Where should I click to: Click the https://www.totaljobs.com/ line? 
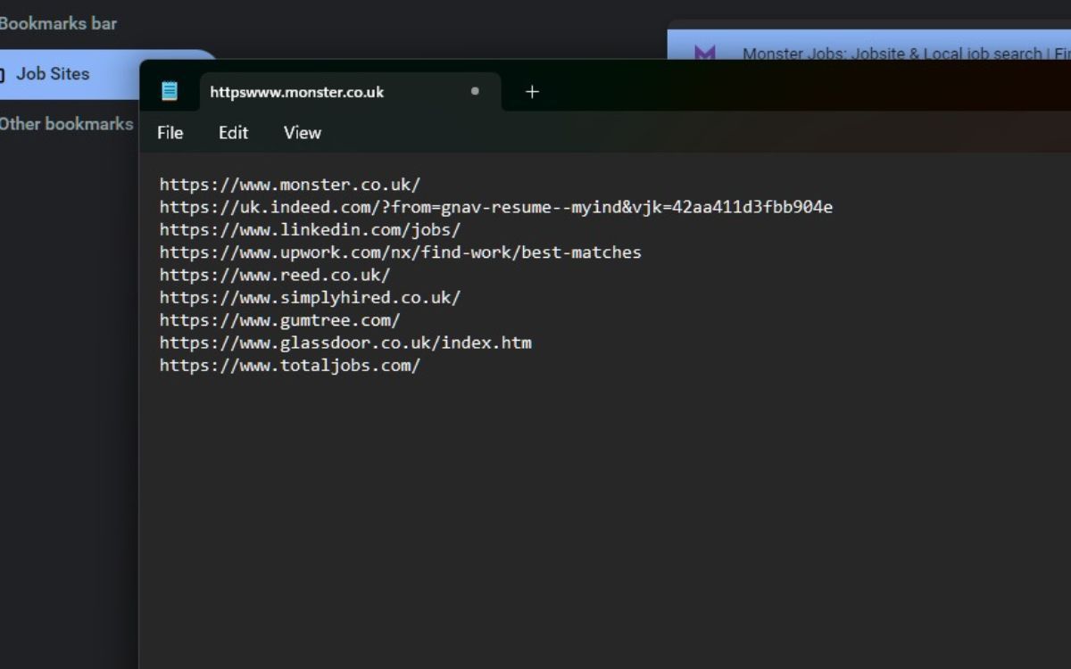[x=290, y=365]
